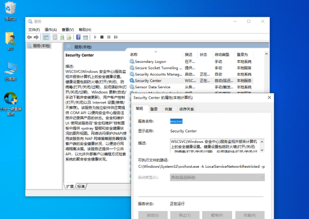Click the Pause Service toolbar icon
309x219 pixels.
click(108, 37)
